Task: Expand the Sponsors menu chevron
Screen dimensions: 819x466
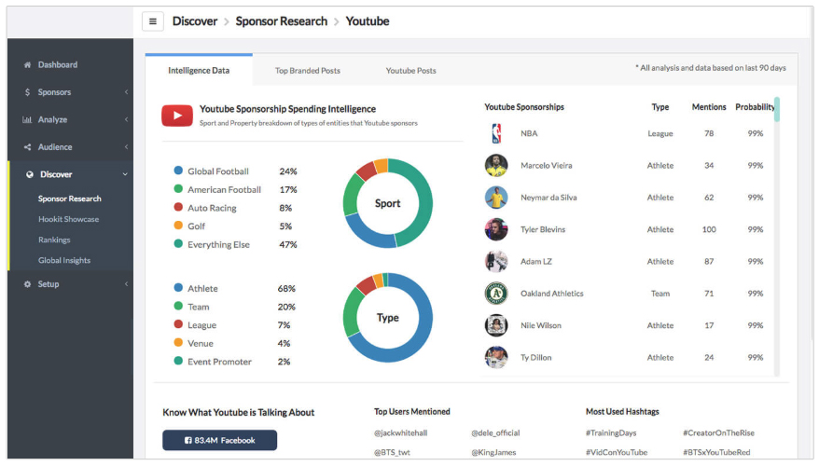Action: pyautogui.click(x=126, y=92)
